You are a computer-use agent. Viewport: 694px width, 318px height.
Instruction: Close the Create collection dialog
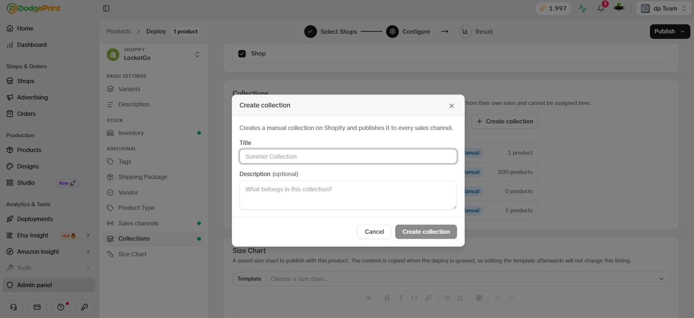coord(451,106)
